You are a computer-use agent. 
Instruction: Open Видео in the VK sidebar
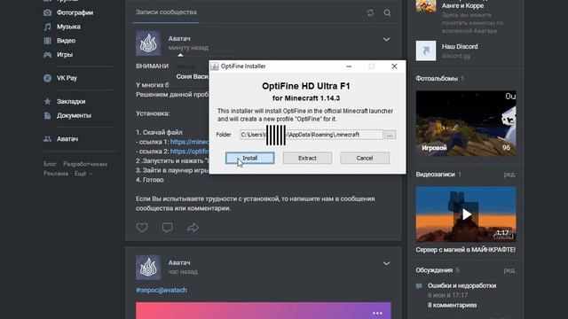click(66, 41)
